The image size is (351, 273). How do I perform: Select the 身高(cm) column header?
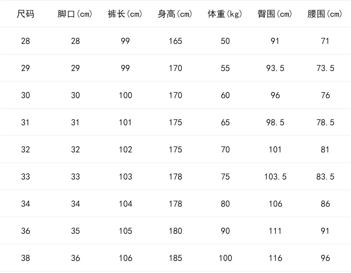[175, 14]
